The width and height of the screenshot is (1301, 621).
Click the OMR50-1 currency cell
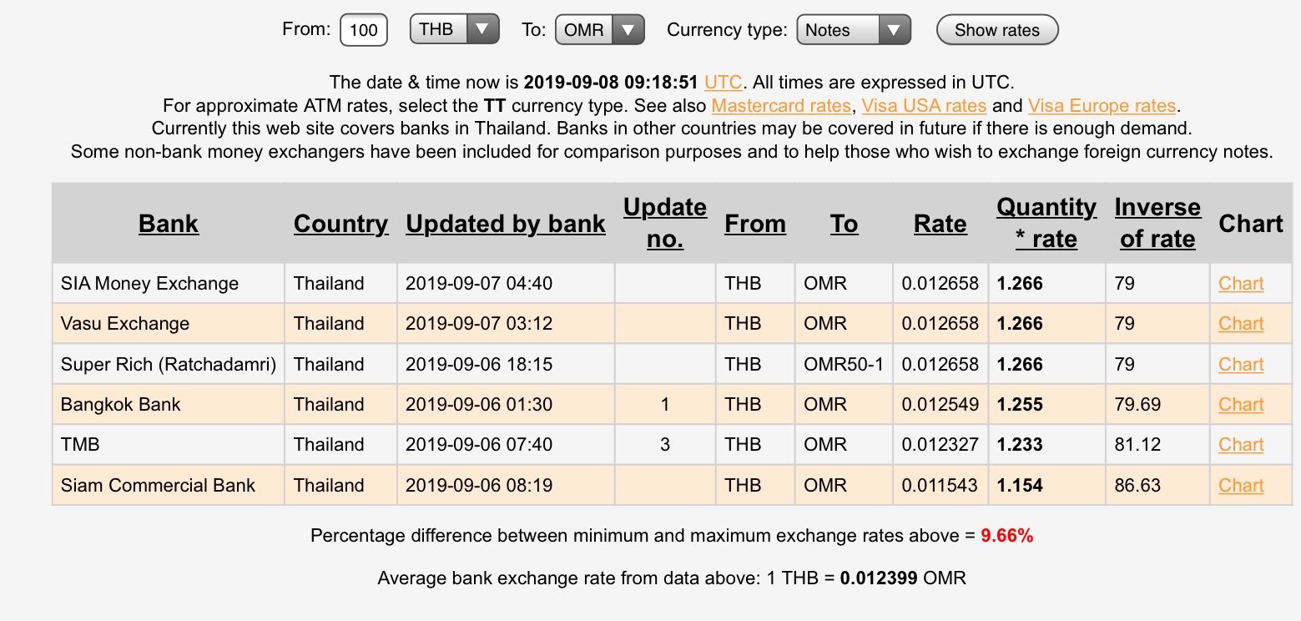[844, 364]
